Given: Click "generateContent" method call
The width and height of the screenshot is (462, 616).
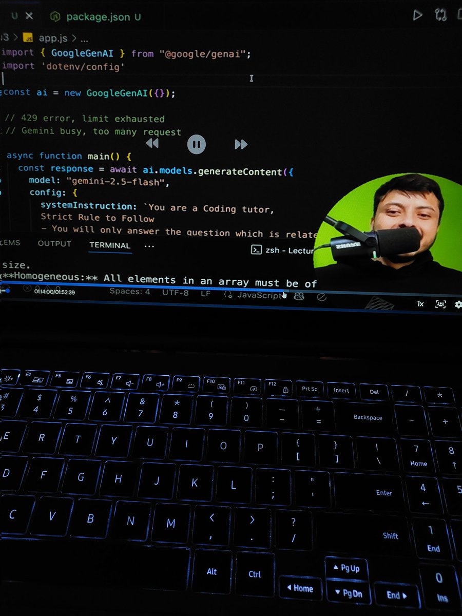Looking at the screenshot, I should click(240, 172).
